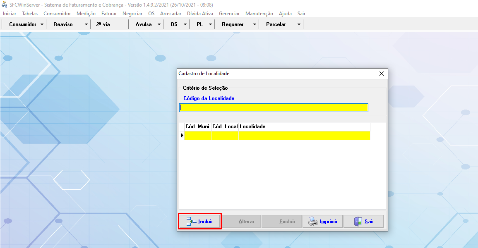Open the Requerer dropdown arrow
This screenshot has width=478, height=248.
(255, 24)
